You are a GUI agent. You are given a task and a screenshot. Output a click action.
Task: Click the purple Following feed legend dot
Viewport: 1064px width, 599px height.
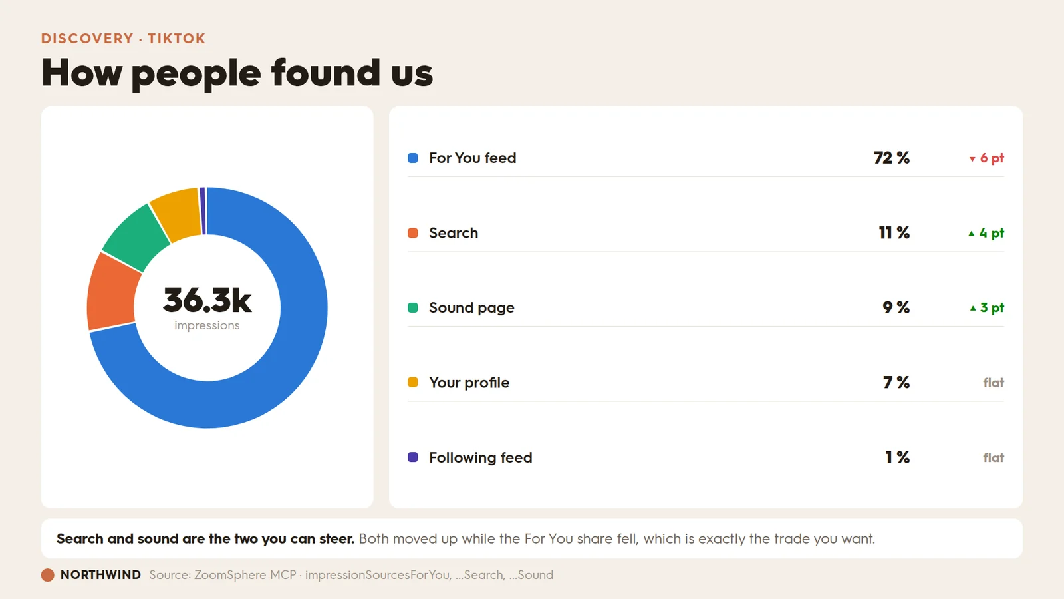(413, 457)
